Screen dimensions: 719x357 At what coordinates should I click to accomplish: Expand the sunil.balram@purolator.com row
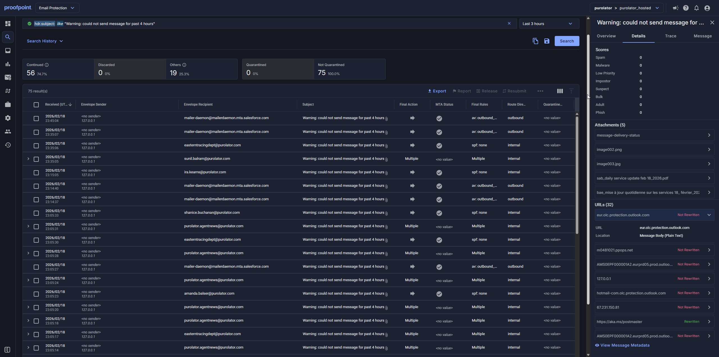[28, 159]
